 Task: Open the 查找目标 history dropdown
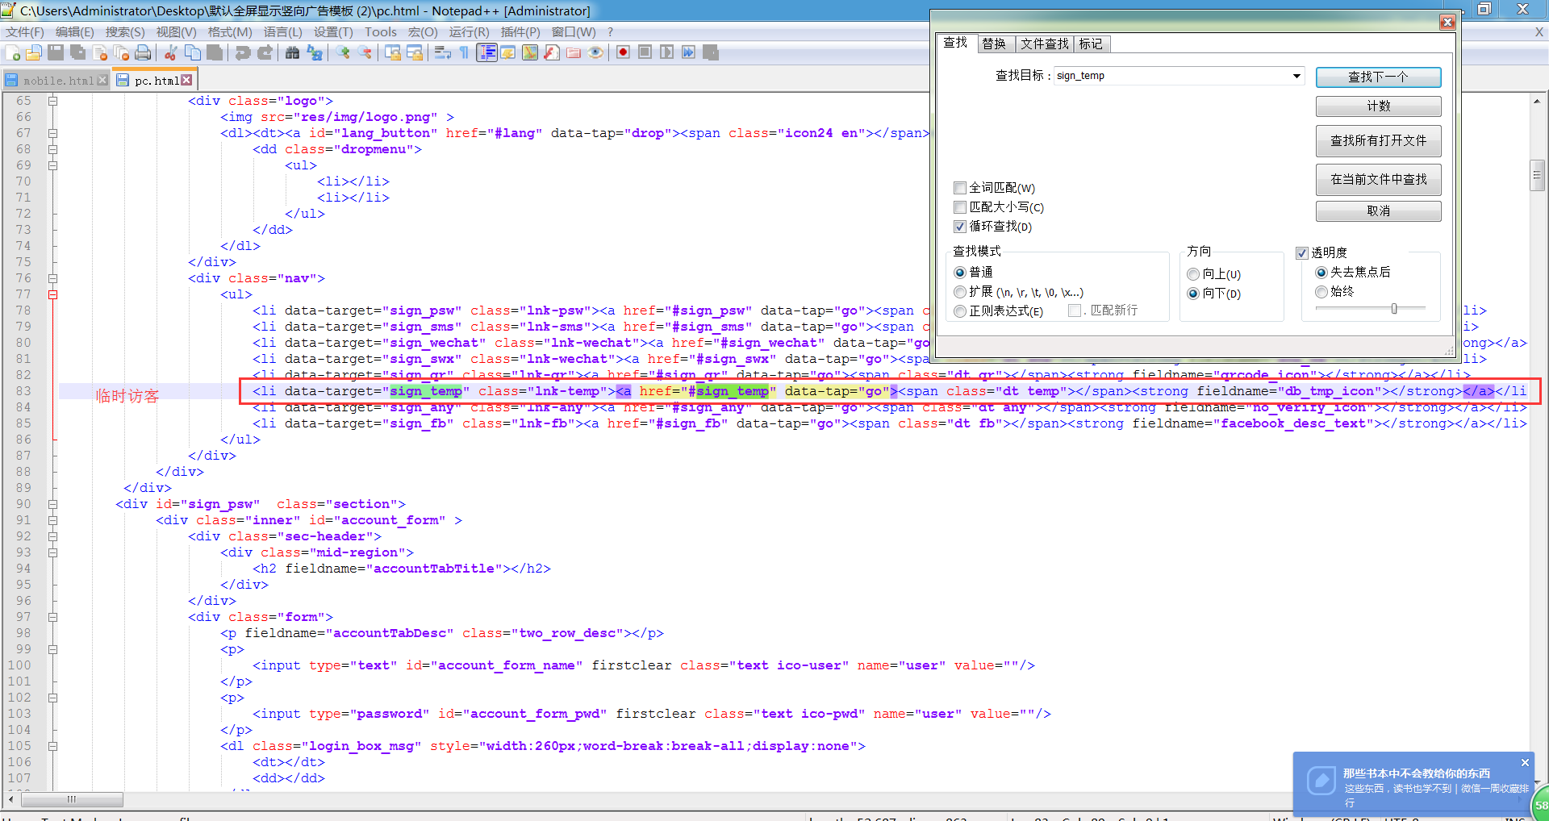(1296, 76)
